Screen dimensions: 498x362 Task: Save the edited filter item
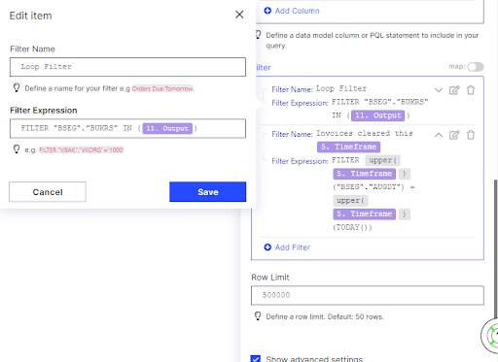[207, 192]
